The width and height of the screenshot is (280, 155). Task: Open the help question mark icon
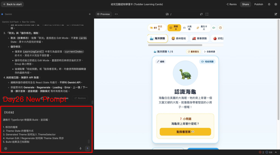point(220,28)
